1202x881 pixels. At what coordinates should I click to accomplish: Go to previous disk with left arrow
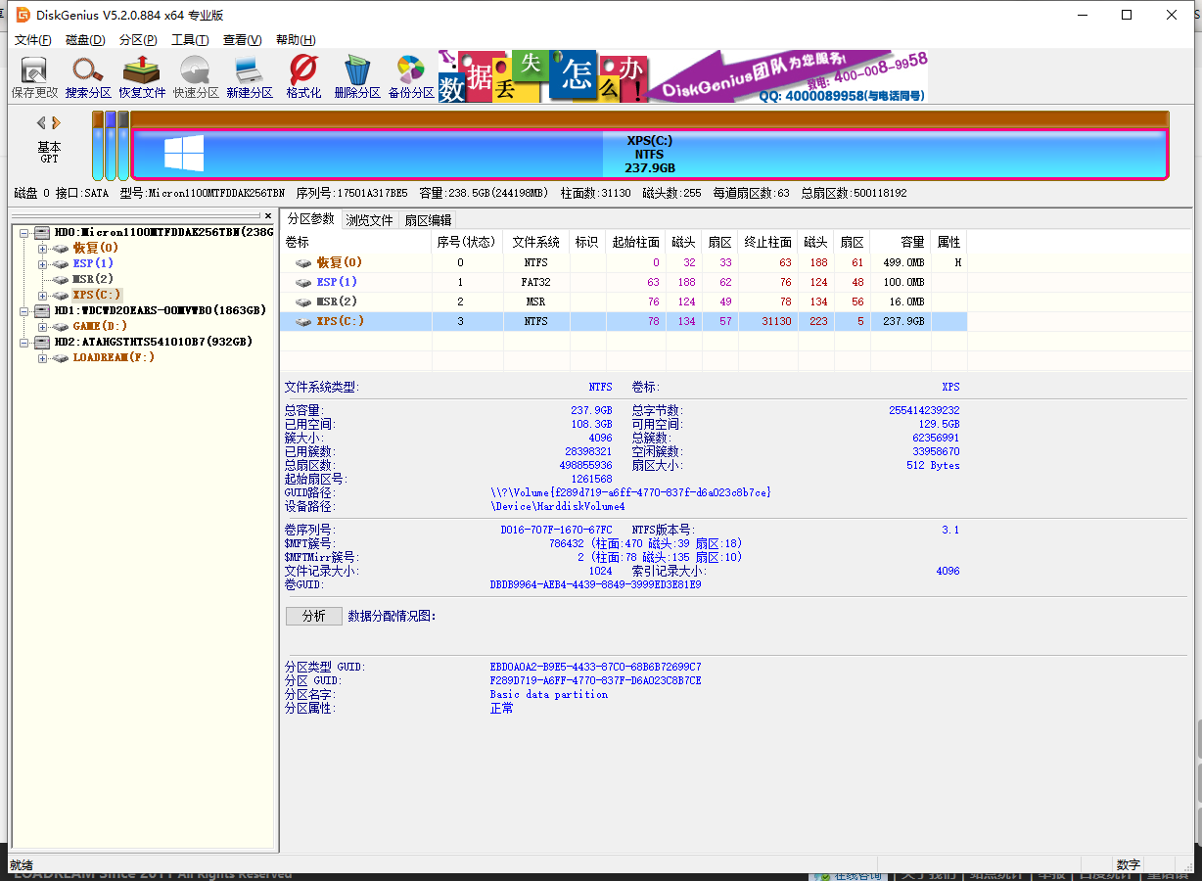[x=42, y=122]
